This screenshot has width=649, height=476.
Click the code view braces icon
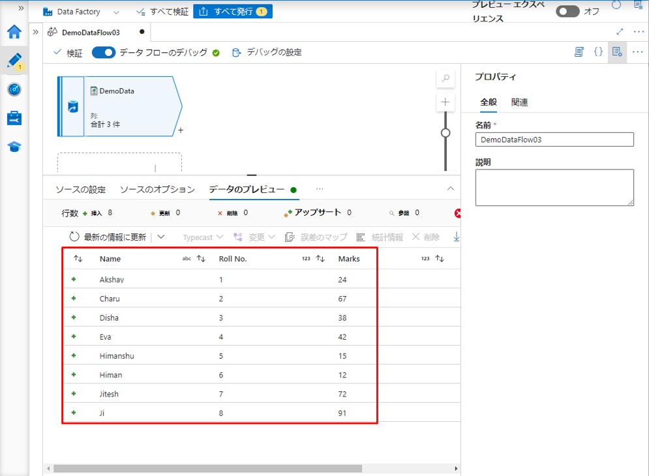click(598, 52)
